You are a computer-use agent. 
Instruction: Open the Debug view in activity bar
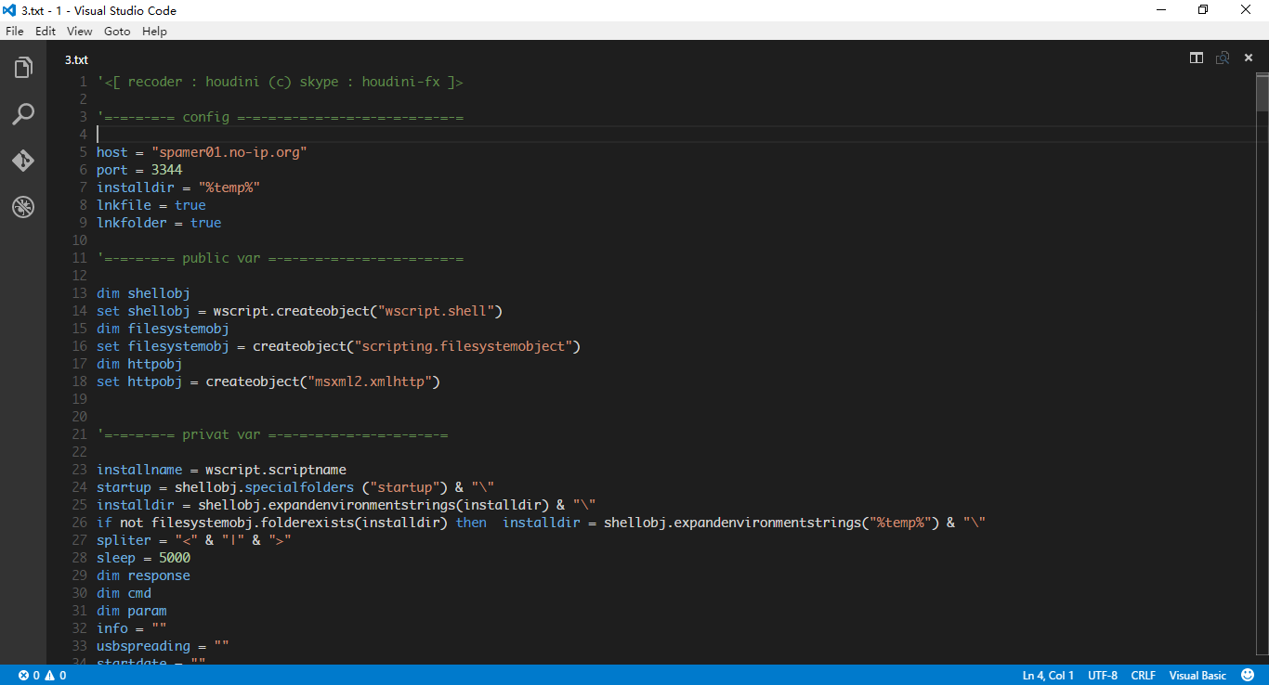point(23,206)
